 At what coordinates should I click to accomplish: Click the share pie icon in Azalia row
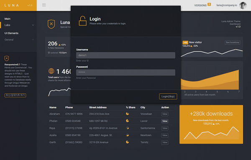point(128,135)
